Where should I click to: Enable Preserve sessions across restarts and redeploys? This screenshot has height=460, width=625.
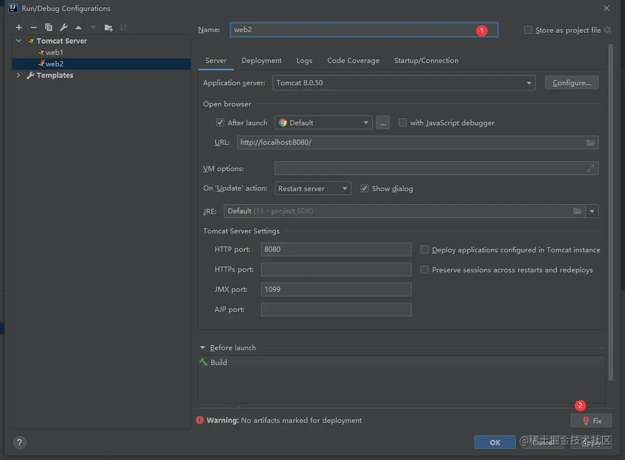coord(425,269)
